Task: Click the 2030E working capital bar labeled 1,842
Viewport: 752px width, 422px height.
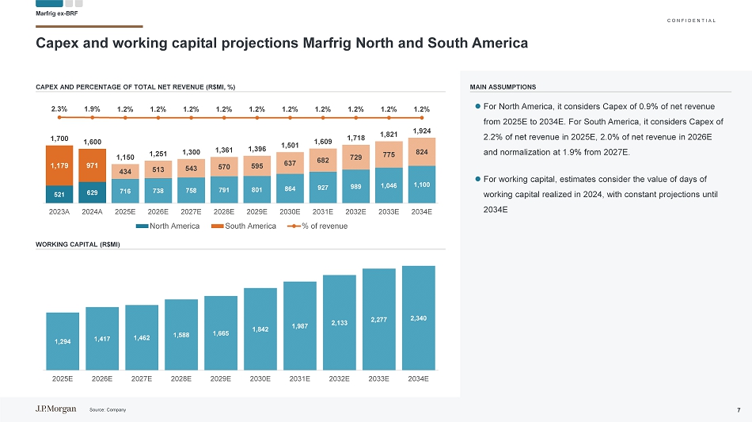Action: tap(260, 329)
